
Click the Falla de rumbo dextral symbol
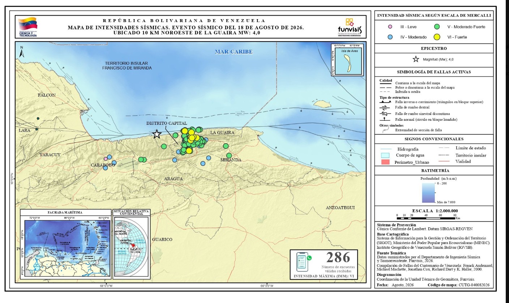click(385, 108)
